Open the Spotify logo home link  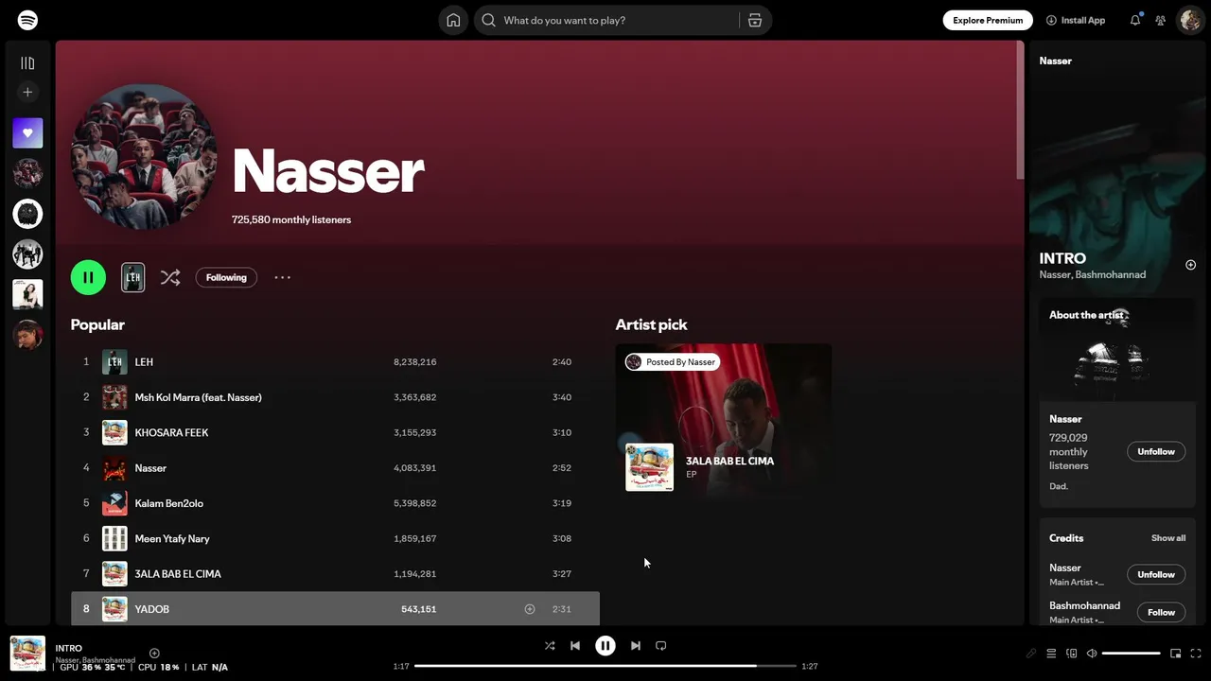27,20
